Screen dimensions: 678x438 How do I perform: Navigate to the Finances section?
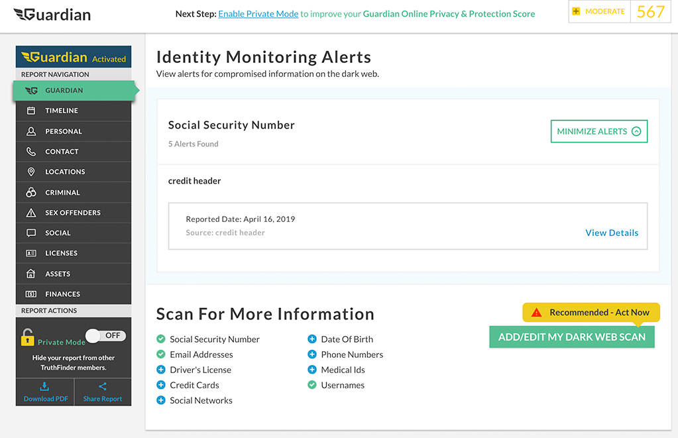coord(74,294)
